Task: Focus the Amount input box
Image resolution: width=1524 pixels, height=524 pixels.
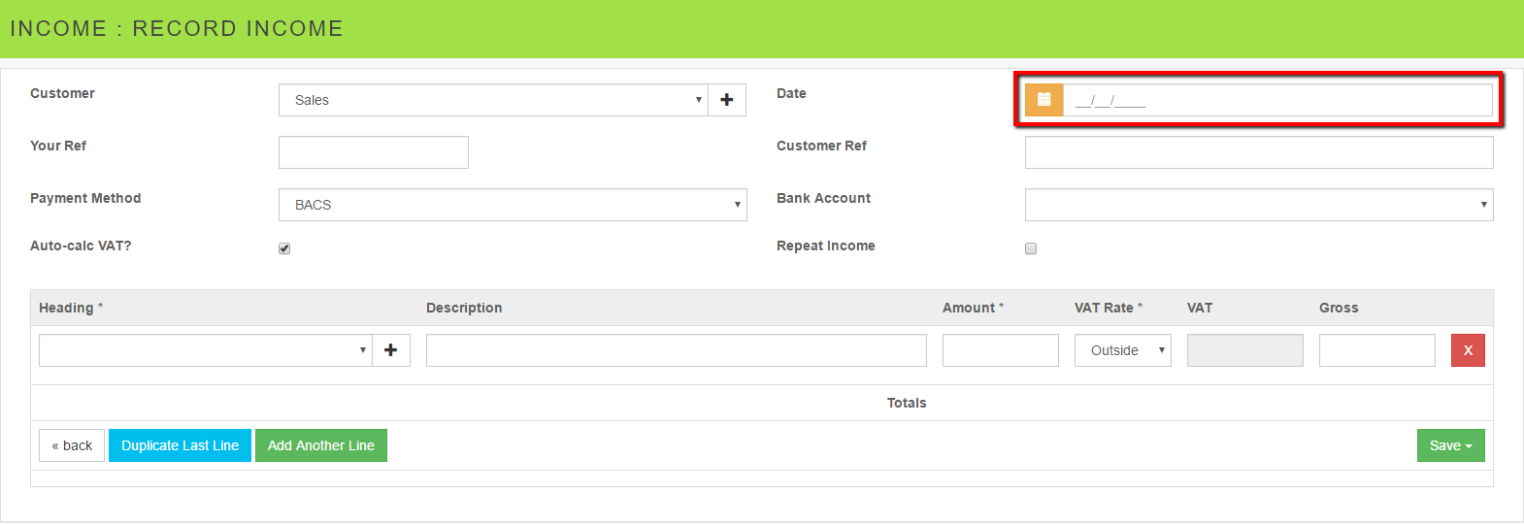Action: point(1000,350)
